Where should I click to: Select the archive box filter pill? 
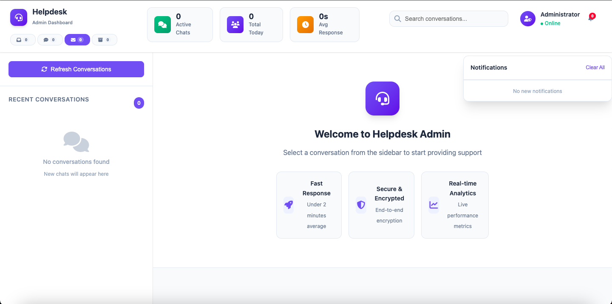click(x=104, y=40)
